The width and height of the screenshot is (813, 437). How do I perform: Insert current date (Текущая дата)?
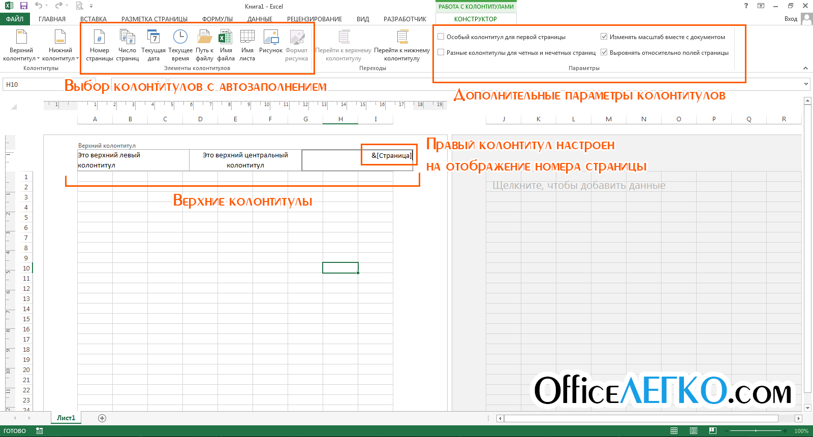pyautogui.click(x=153, y=46)
